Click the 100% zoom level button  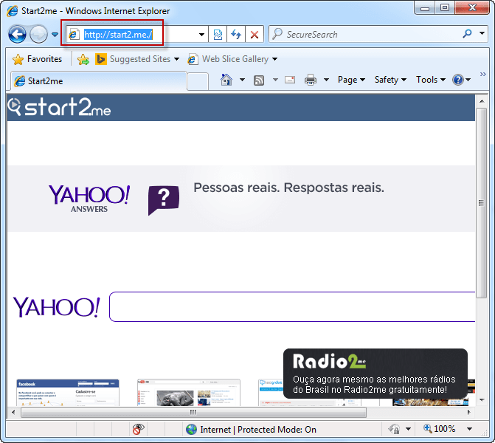(x=439, y=429)
